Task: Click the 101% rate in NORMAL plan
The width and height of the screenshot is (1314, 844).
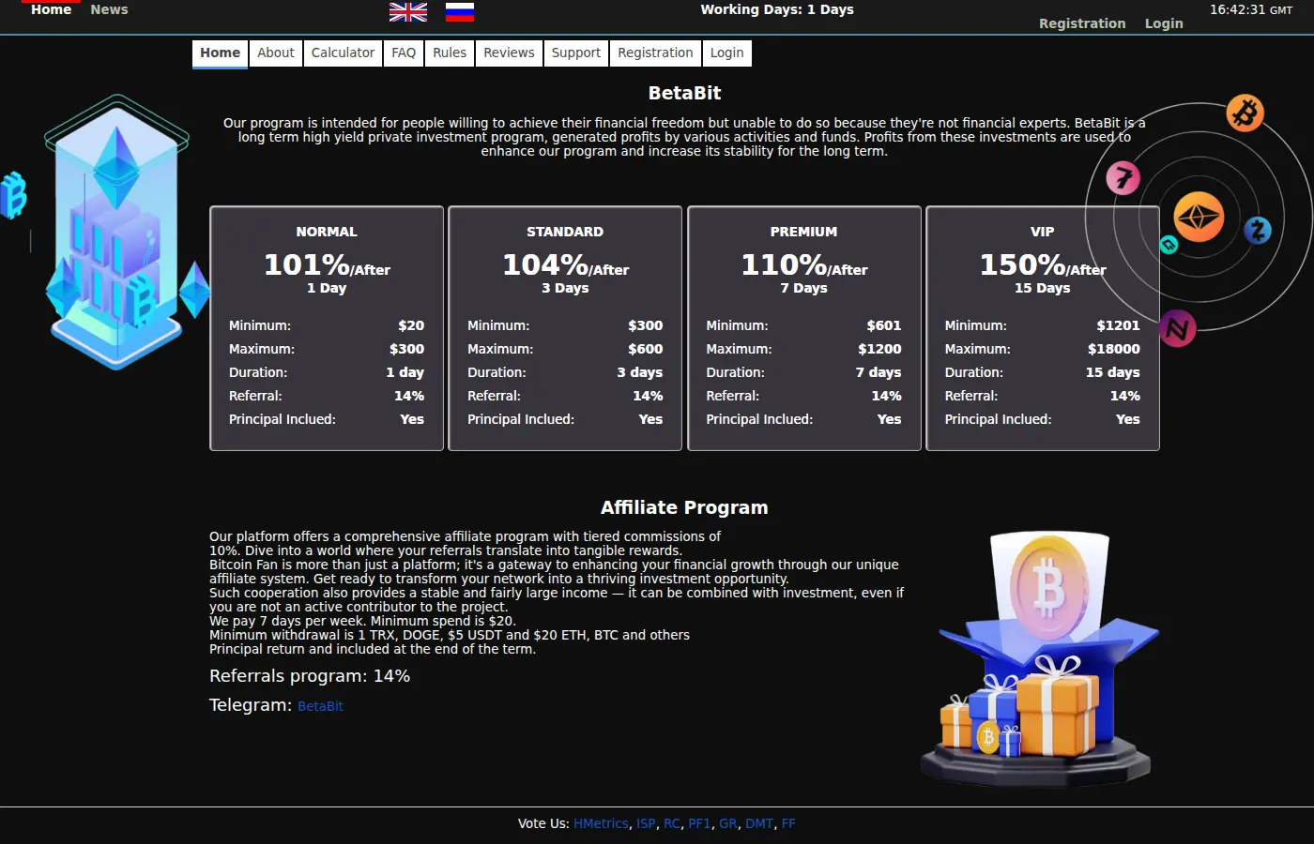Action: pos(307,264)
